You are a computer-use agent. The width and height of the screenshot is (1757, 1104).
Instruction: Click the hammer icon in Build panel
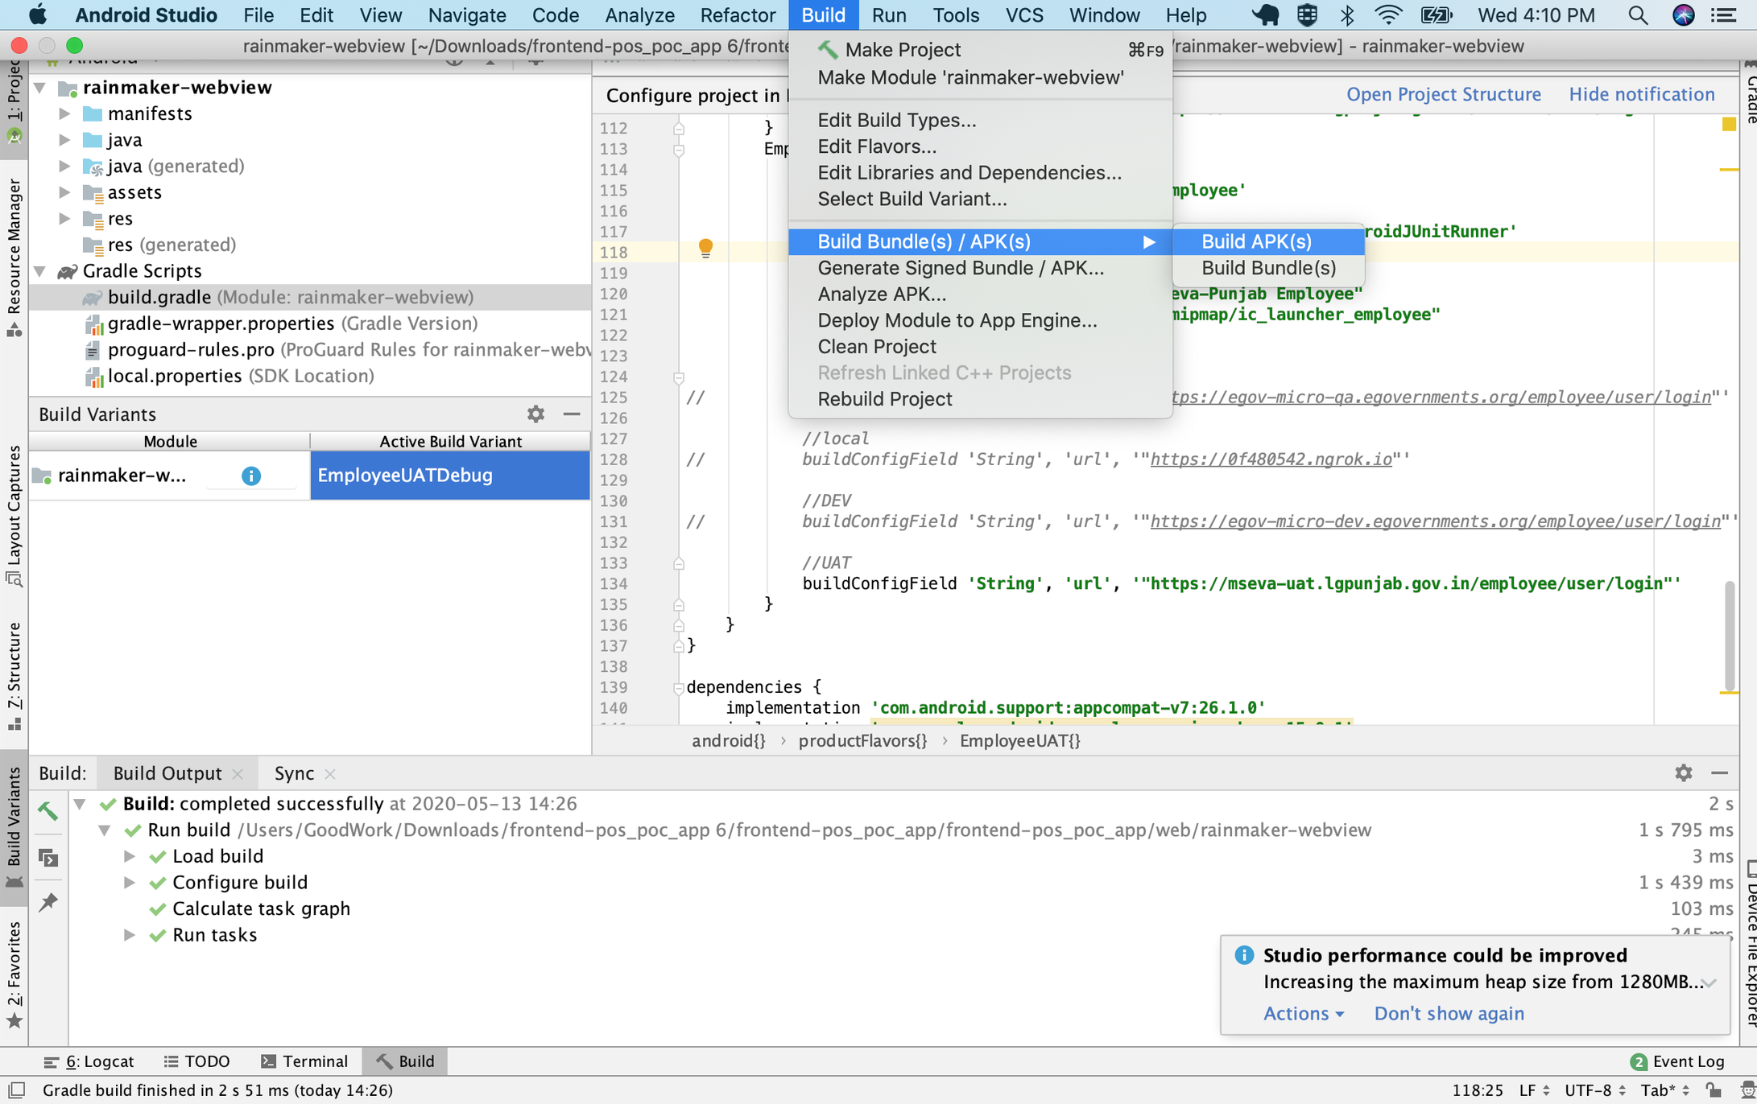tap(48, 809)
